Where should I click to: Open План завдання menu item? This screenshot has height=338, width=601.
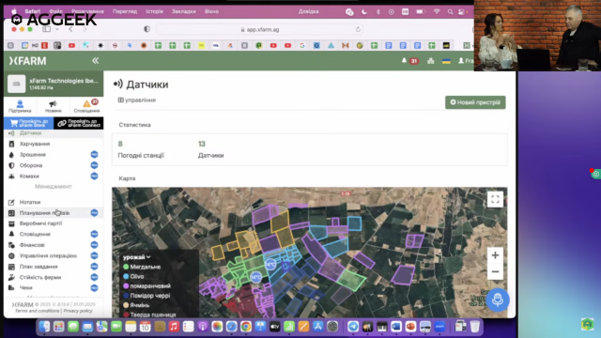(x=39, y=267)
